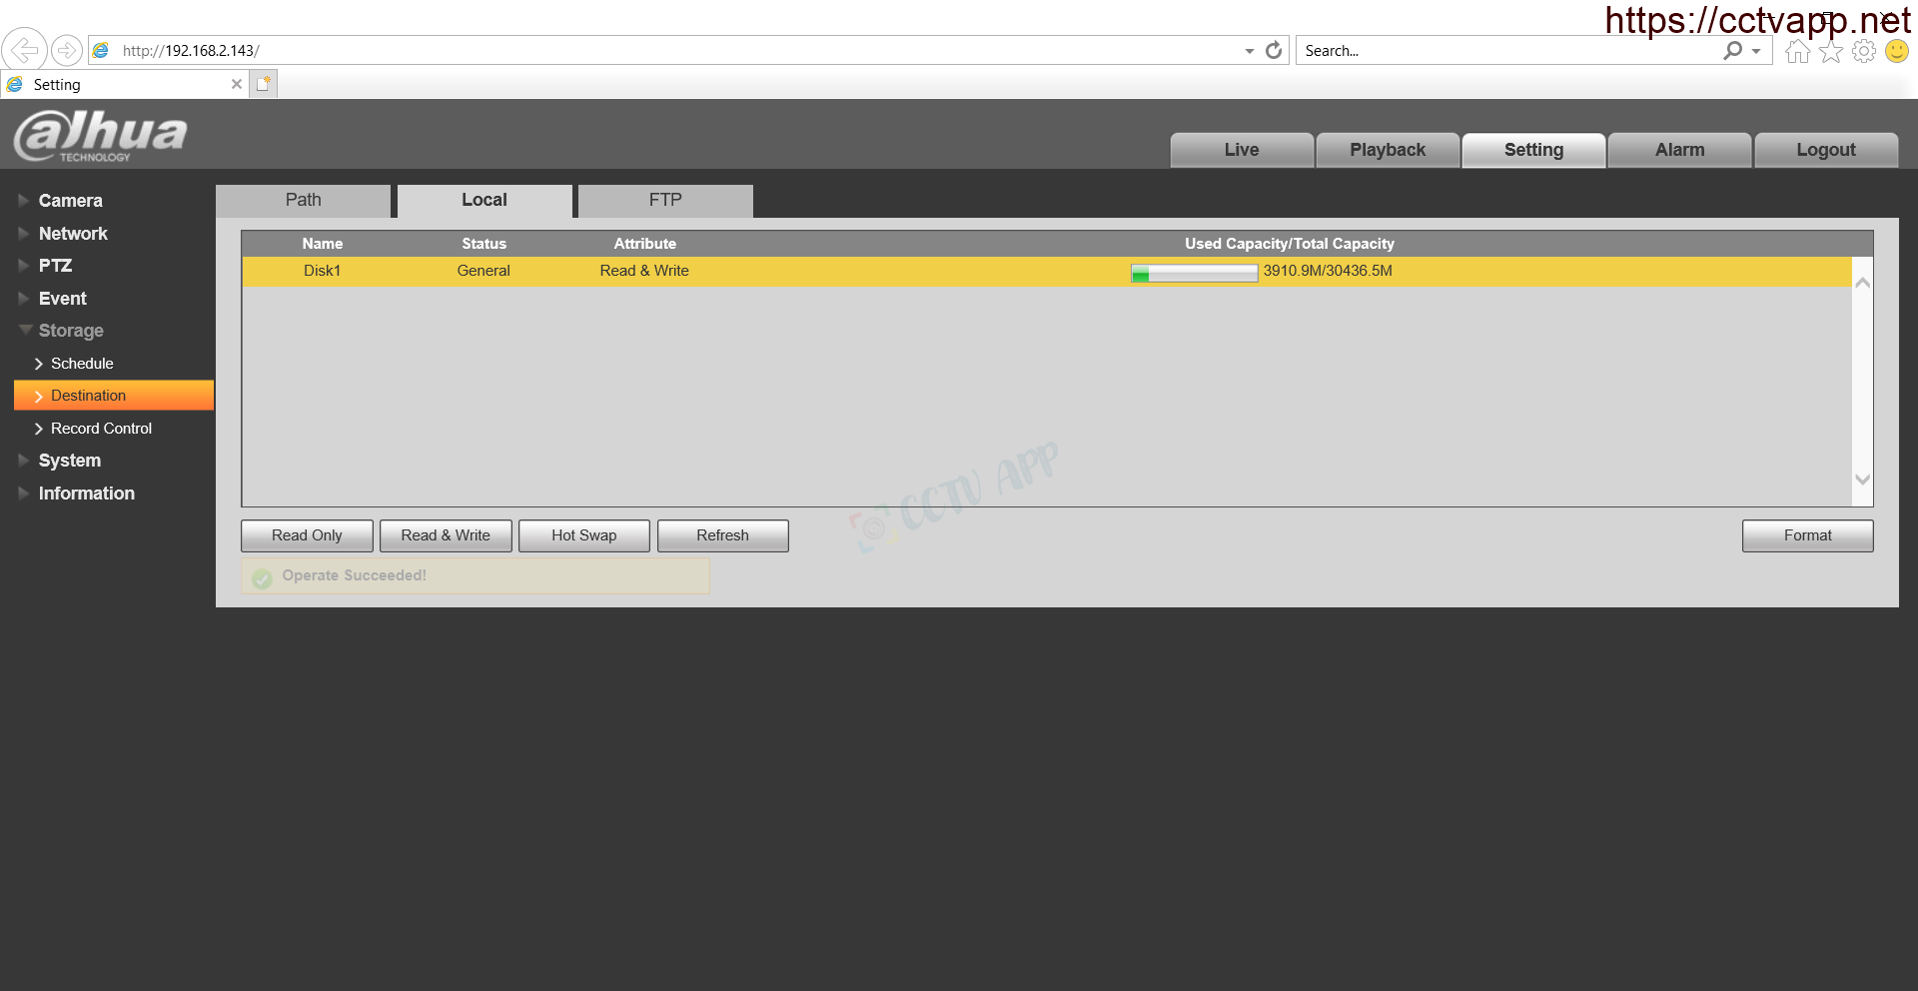Viewport: 1918px width, 991px height.
Task: Open the address bar dropdown arrow
Action: [x=1249, y=51]
